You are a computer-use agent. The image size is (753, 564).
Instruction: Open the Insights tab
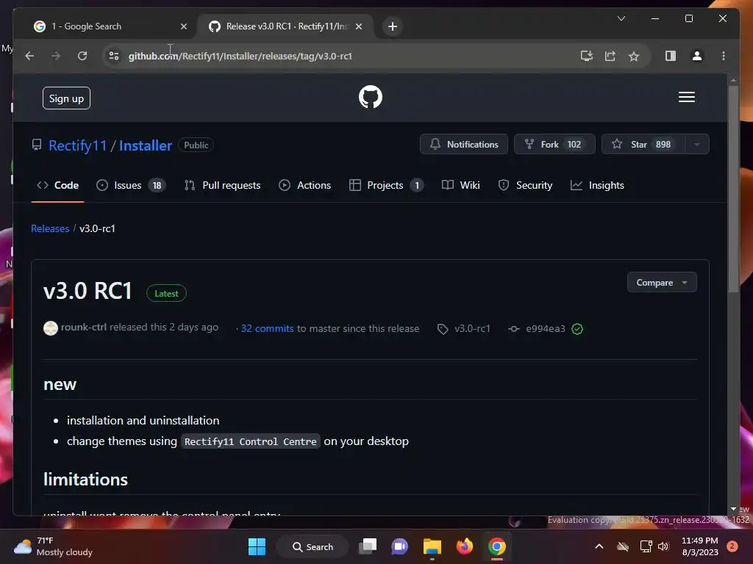pyautogui.click(x=597, y=185)
